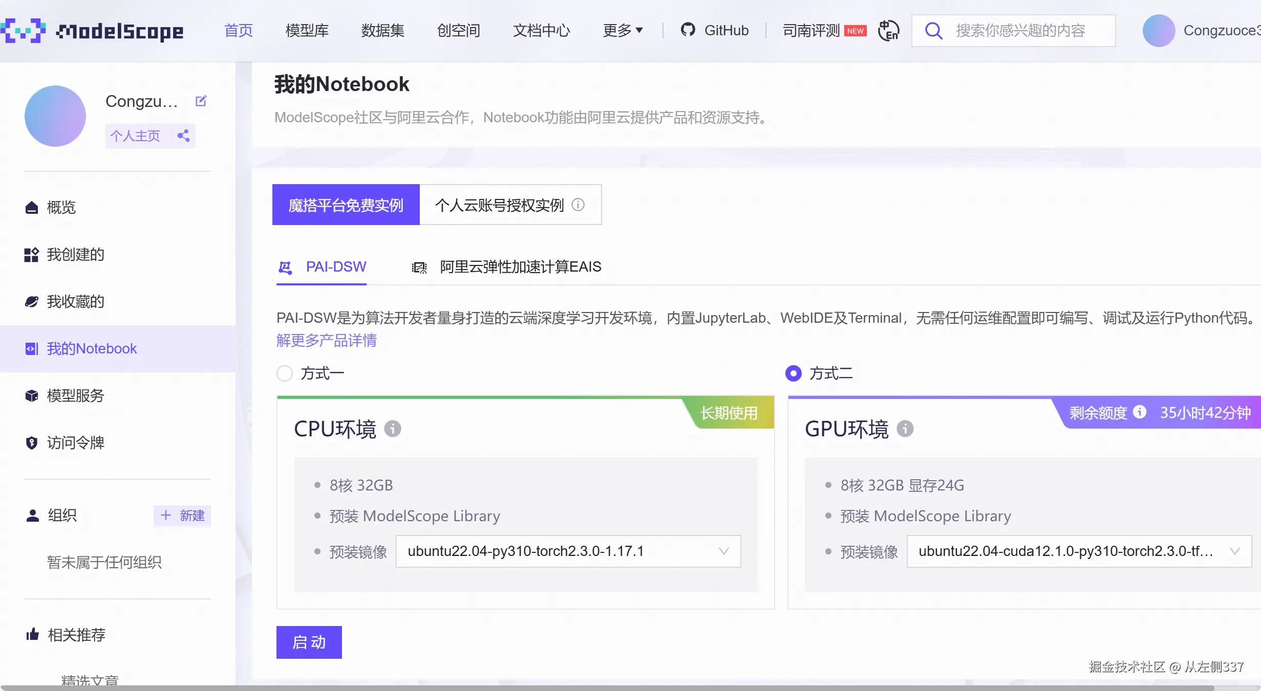
Task: Click the edit profile pencil icon
Action: (201, 101)
